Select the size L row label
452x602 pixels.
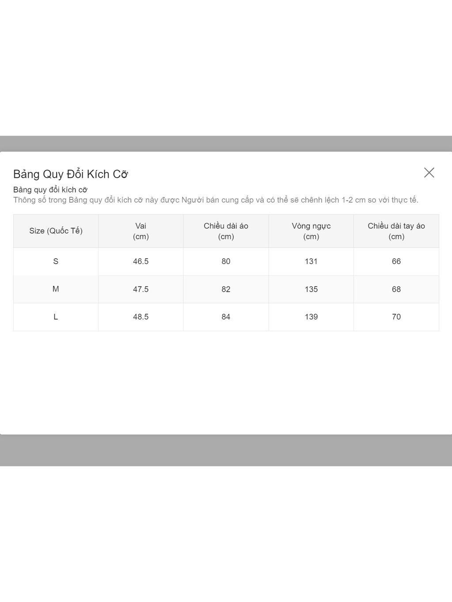click(x=56, y=317)
